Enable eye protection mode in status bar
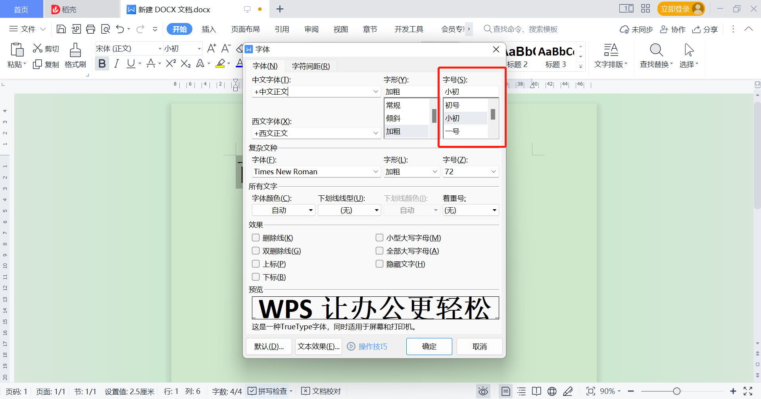761x399 pixels. click(483, 391)
